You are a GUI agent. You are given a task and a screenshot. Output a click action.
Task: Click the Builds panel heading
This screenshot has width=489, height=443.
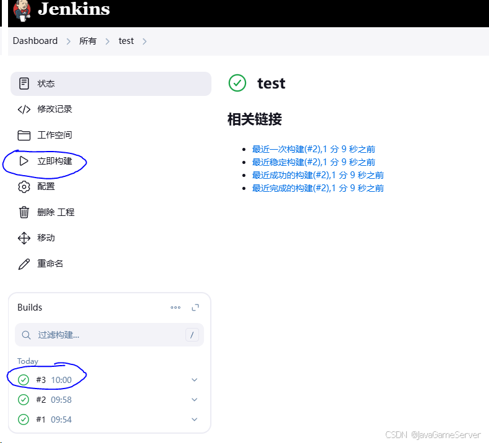click(30, 308)
